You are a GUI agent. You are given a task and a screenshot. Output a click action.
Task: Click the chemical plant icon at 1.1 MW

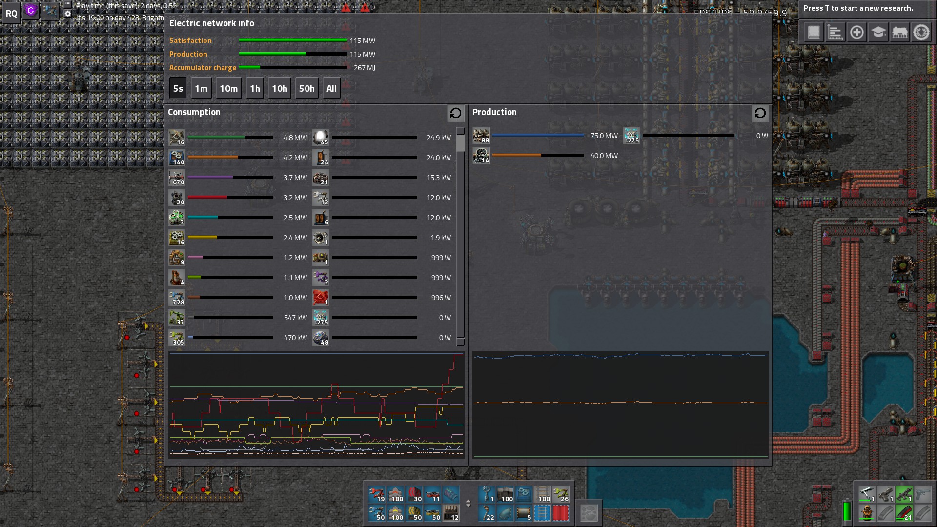pos(177,278)
